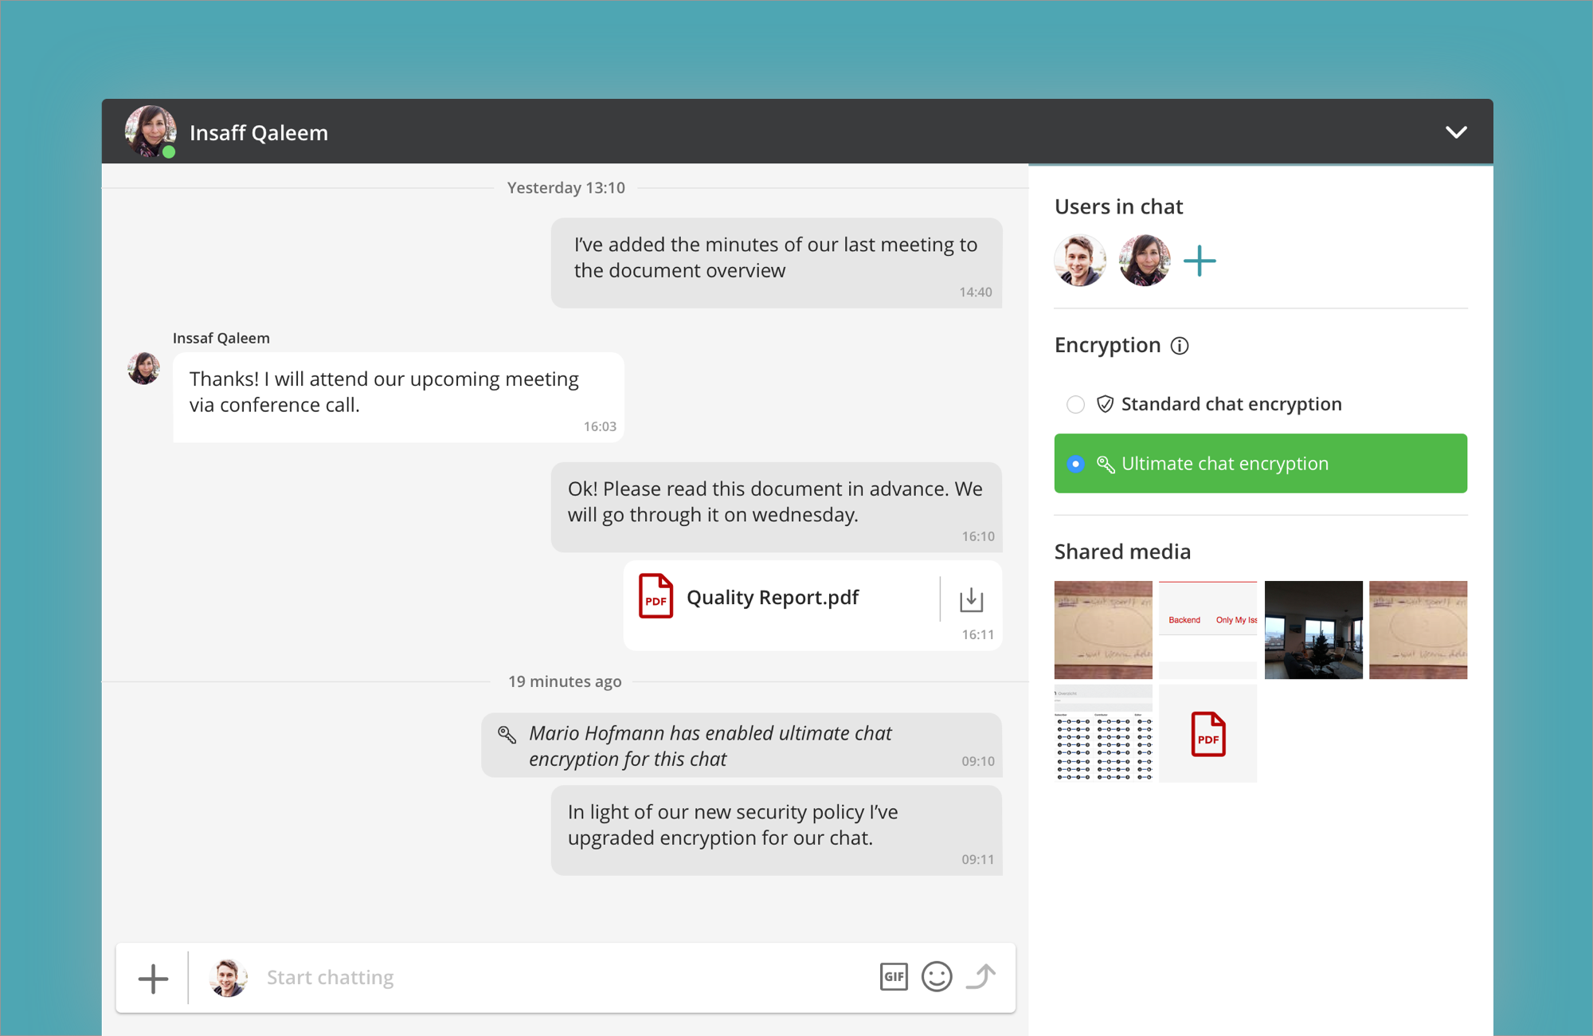Viewport: 1593px width, 1036px height.
Task: Click Insaff Qaleem's header profile picture
Action: [150, 131]
